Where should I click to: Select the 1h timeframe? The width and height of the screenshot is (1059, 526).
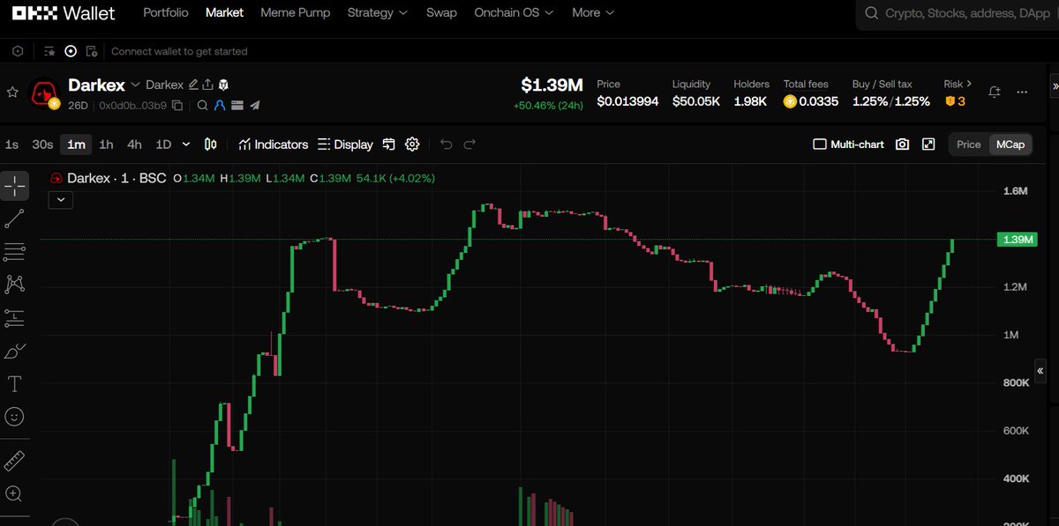(x=106, y=144)
